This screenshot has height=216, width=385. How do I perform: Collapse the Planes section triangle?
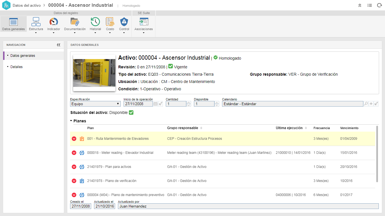[71, 121]
